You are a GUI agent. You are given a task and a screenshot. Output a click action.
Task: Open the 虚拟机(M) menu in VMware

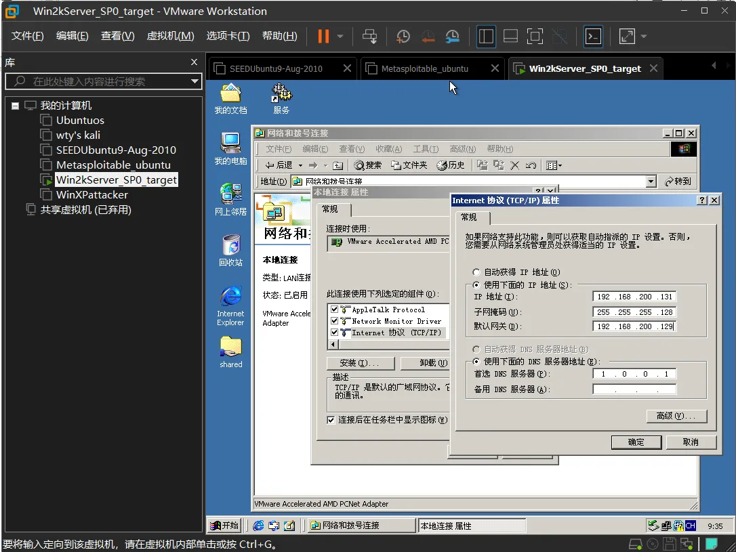tap(170, 36)
